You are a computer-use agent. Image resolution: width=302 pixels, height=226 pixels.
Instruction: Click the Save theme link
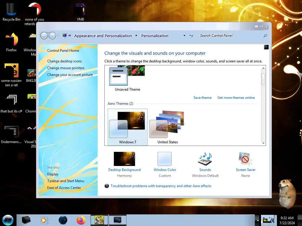(x=202, y=98)
